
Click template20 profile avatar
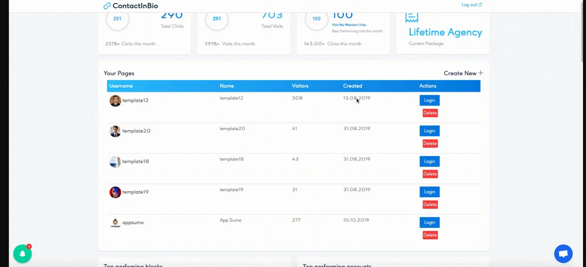coord(115,131)
